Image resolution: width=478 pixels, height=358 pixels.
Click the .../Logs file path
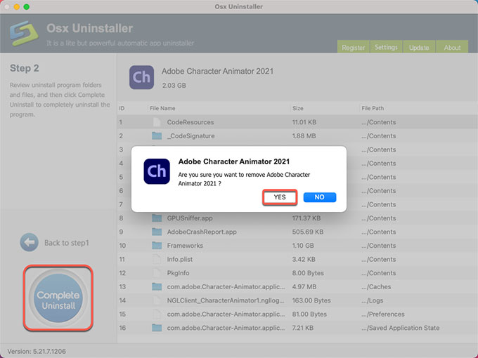[x=373, y=300]
